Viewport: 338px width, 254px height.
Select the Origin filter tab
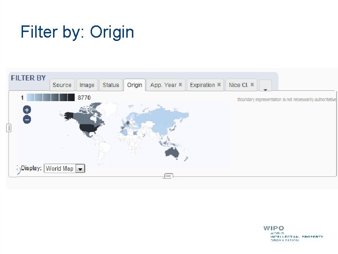tap(135, 85)
